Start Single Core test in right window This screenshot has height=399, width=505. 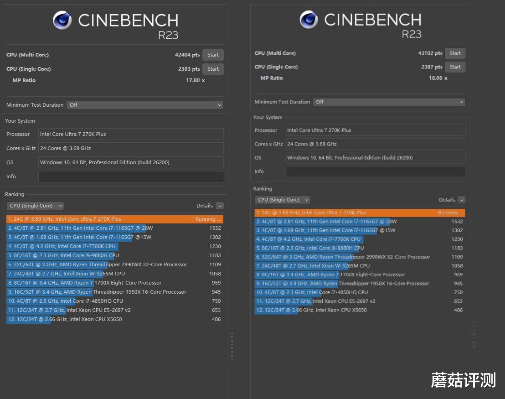click(455, 67)
